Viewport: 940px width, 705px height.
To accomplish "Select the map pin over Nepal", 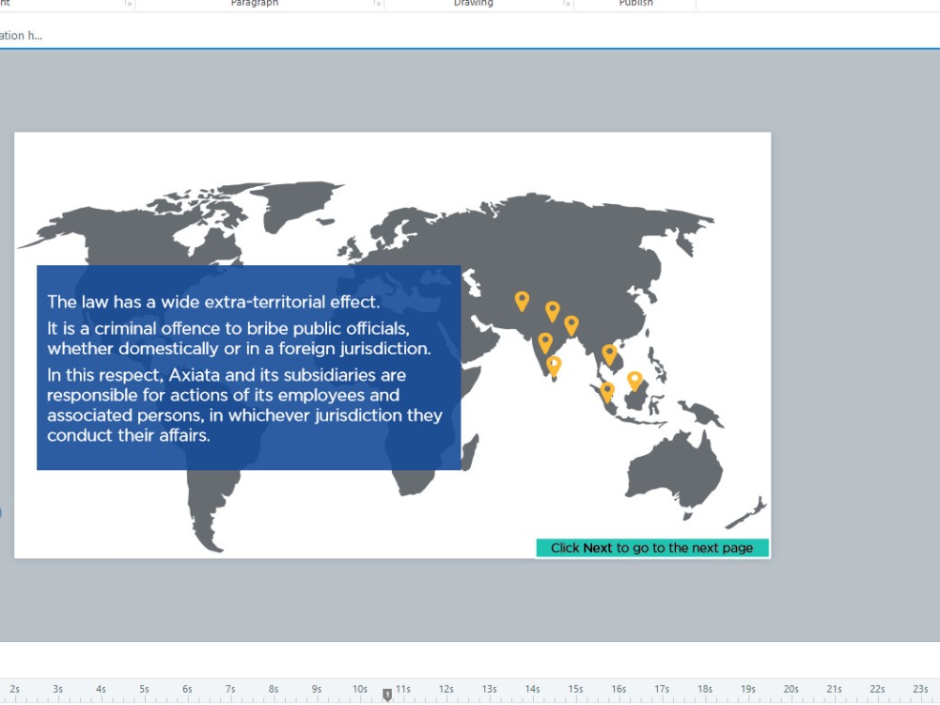I will (553, 312).
